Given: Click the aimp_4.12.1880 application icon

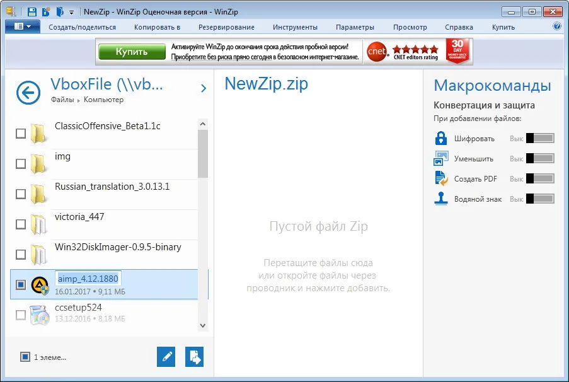Looking at the screenshot, I should point(40,285).
